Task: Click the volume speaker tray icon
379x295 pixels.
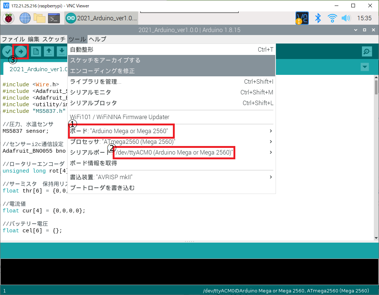Action: 346,18
